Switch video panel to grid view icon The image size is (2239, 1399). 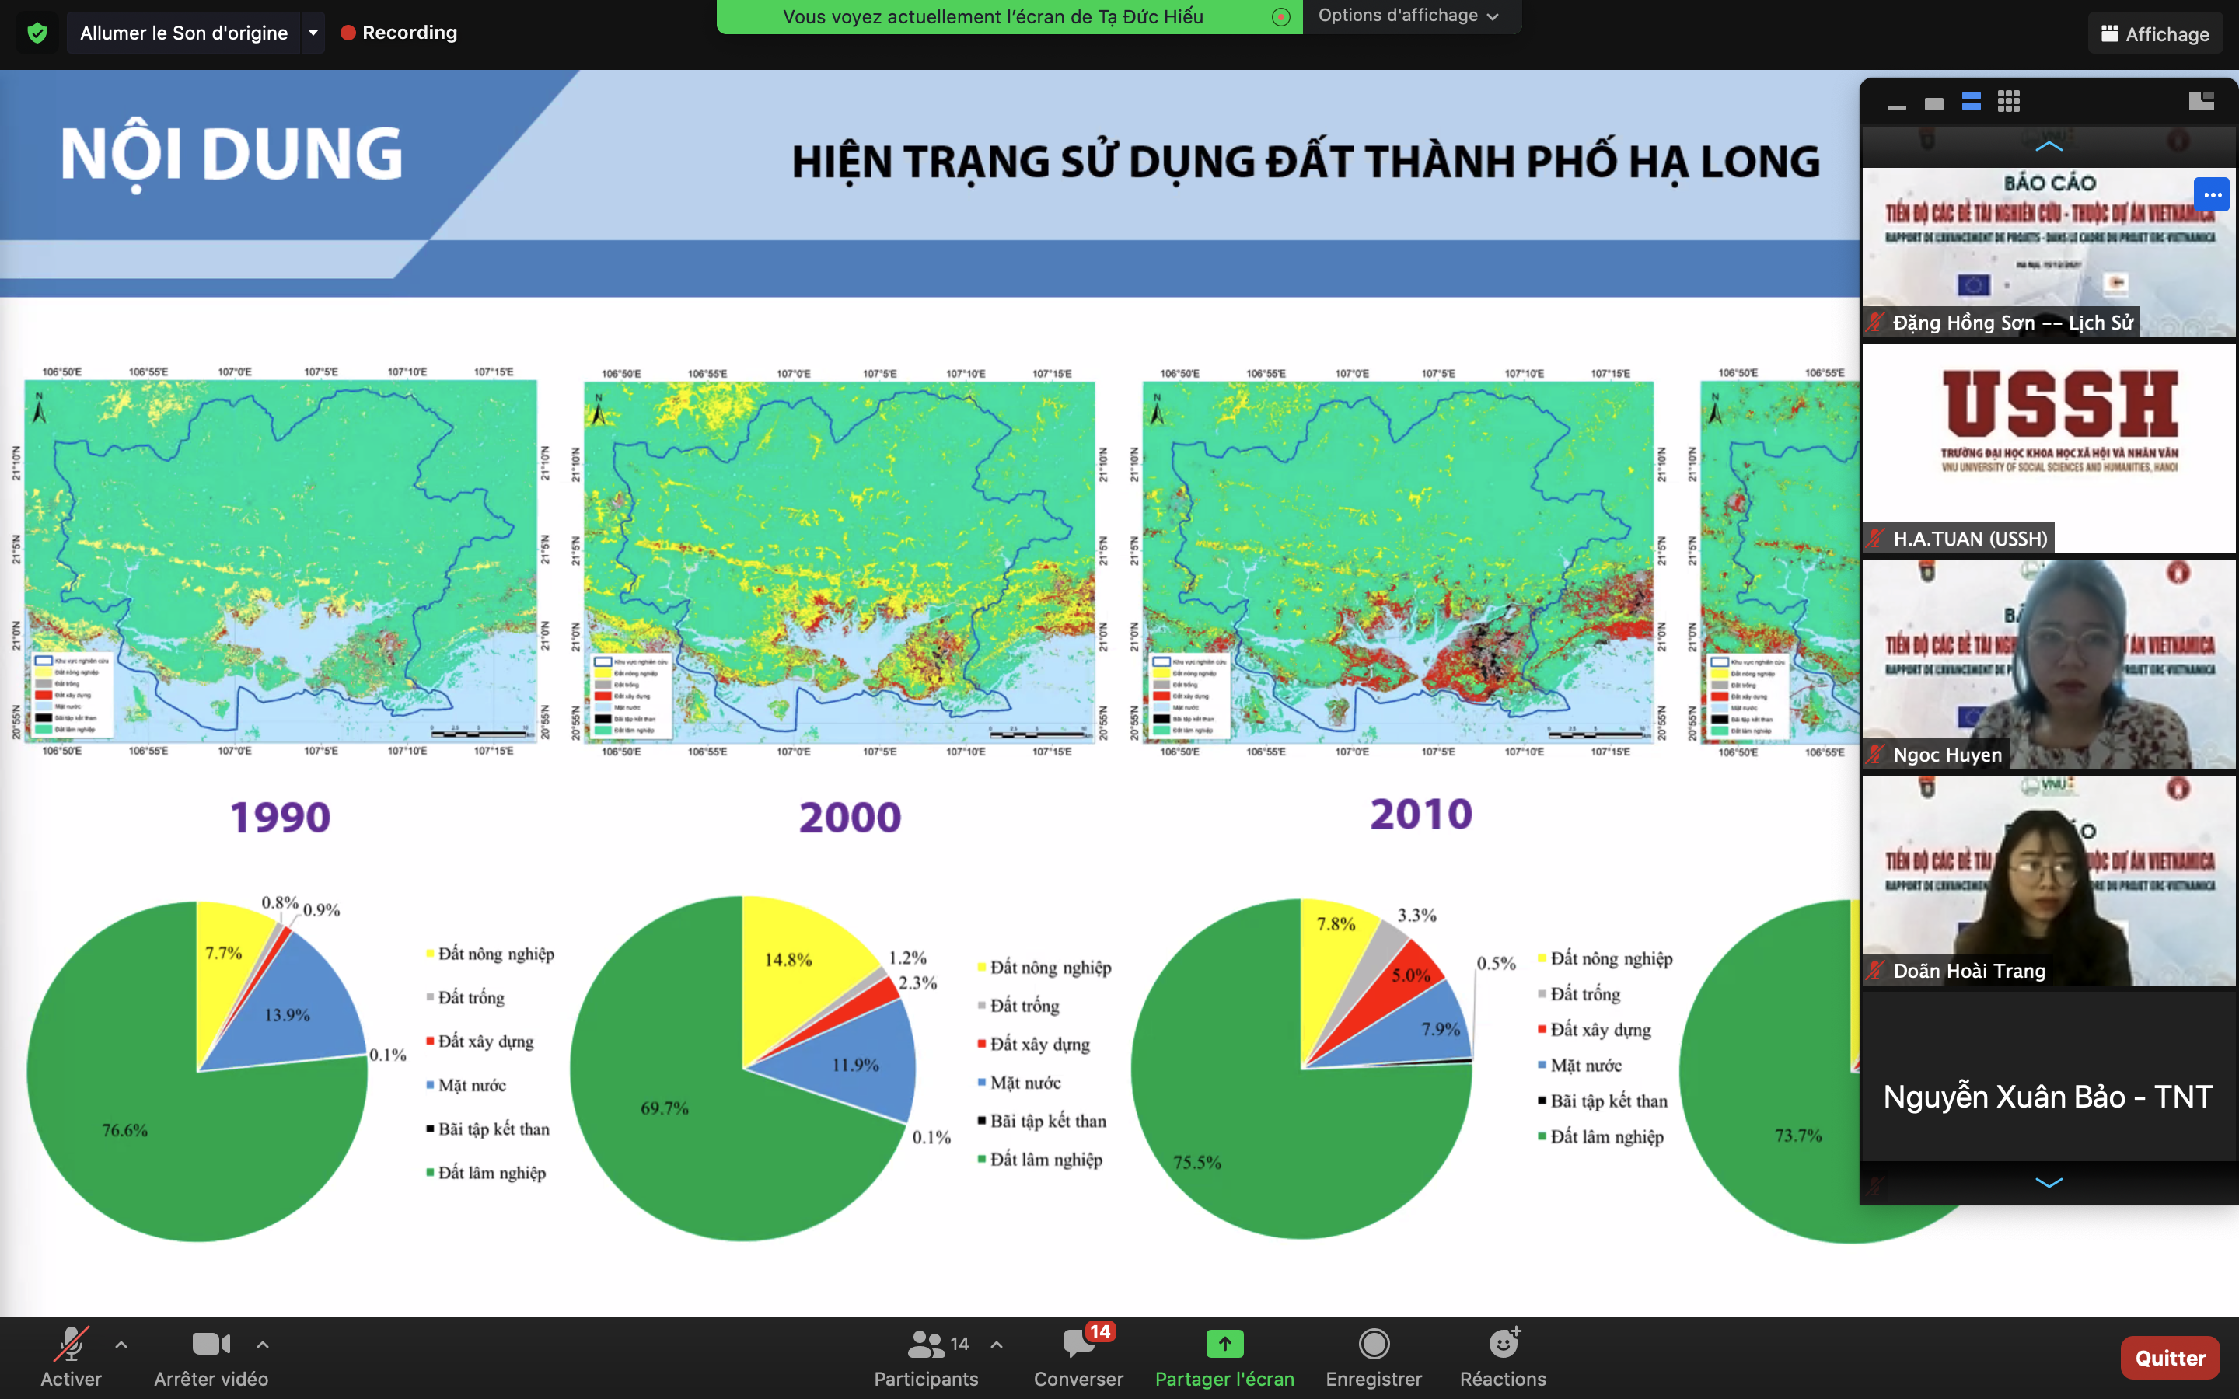point(2009,103)
